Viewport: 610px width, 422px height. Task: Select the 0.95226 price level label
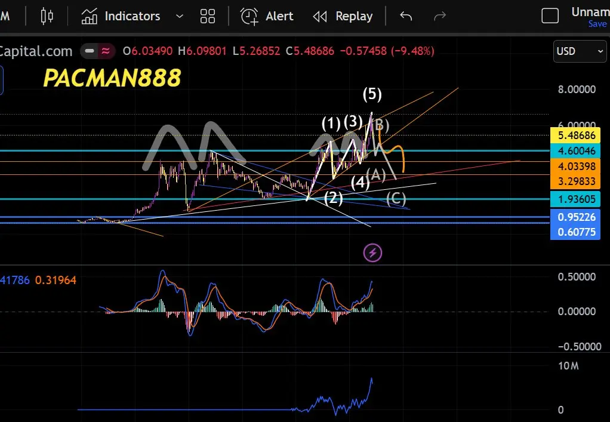coord(575,217)
